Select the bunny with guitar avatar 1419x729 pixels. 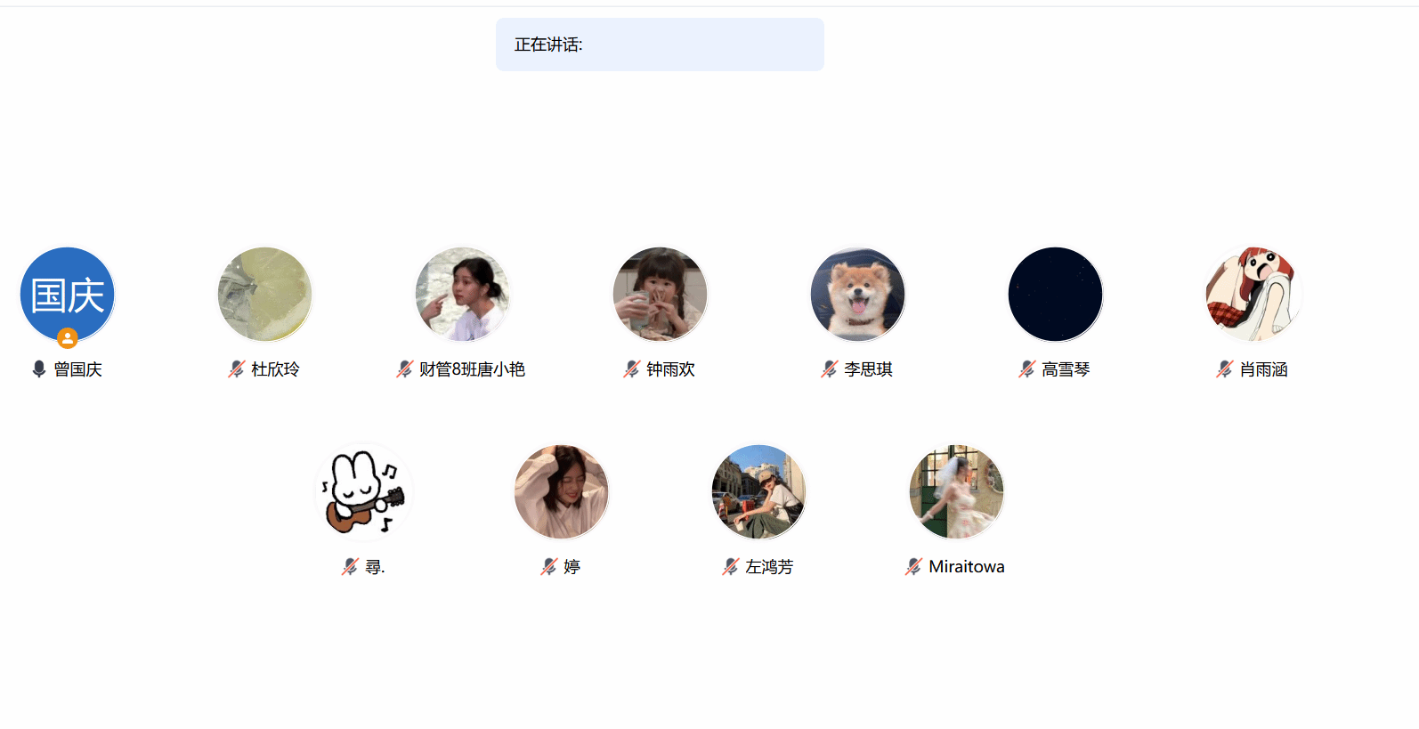tap(364, 492)
